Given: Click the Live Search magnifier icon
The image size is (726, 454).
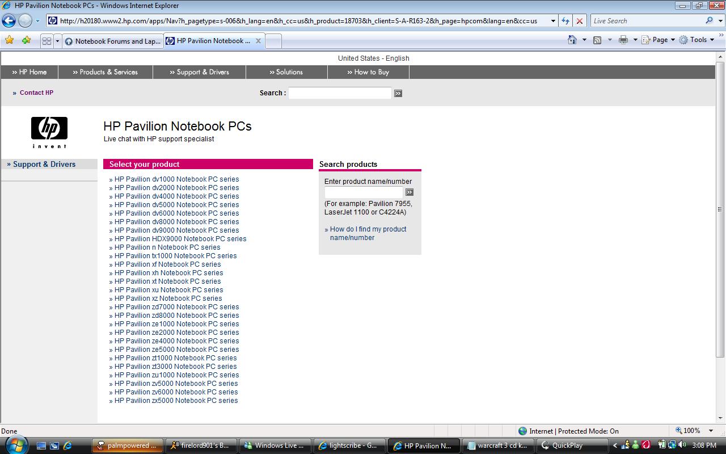Looking at the screenshot, I should 709,20.
